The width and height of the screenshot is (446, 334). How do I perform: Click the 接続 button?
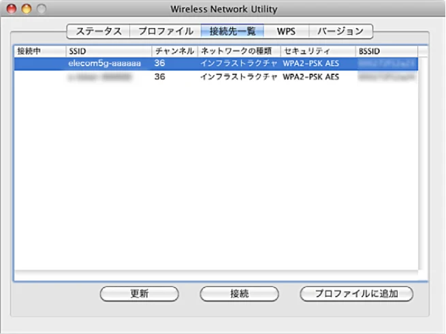239,294
